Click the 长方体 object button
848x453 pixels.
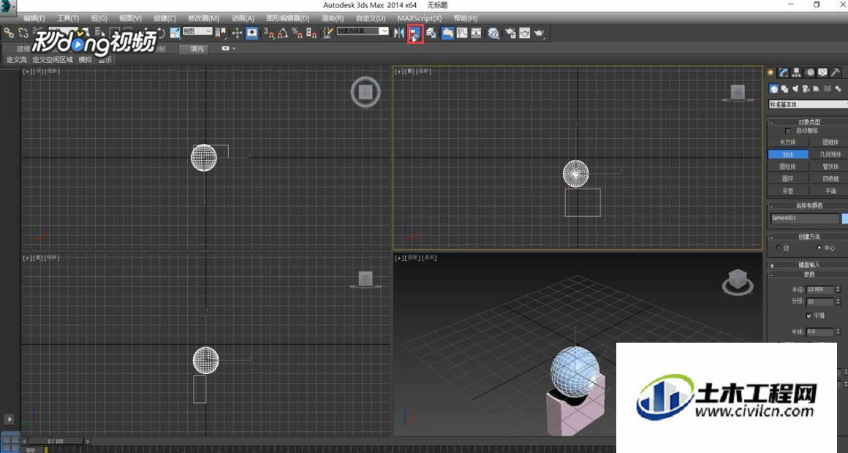(x=788, y=142)
